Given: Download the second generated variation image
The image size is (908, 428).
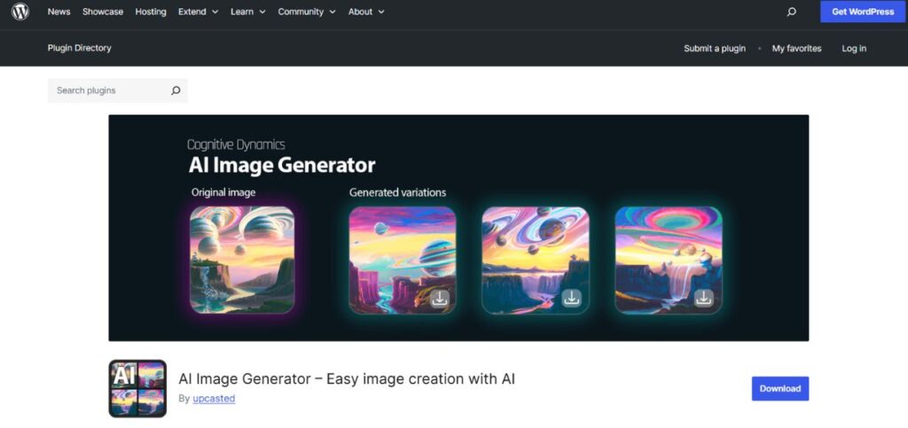Looking at the screenshot, I should click(x=572, y=298).
